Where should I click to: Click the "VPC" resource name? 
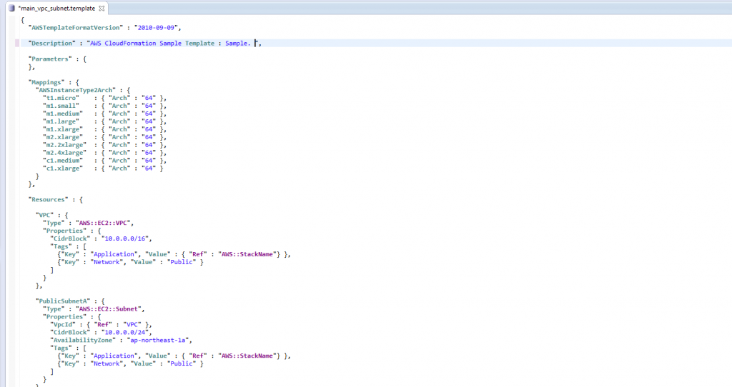point(44,216)
